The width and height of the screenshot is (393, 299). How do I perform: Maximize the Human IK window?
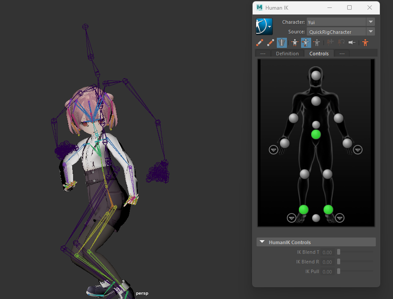coord(349,7)
